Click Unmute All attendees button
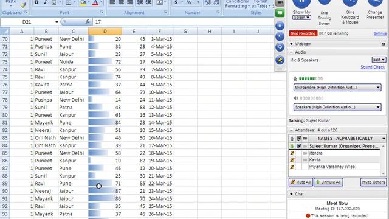 click(x=328, y=182)
